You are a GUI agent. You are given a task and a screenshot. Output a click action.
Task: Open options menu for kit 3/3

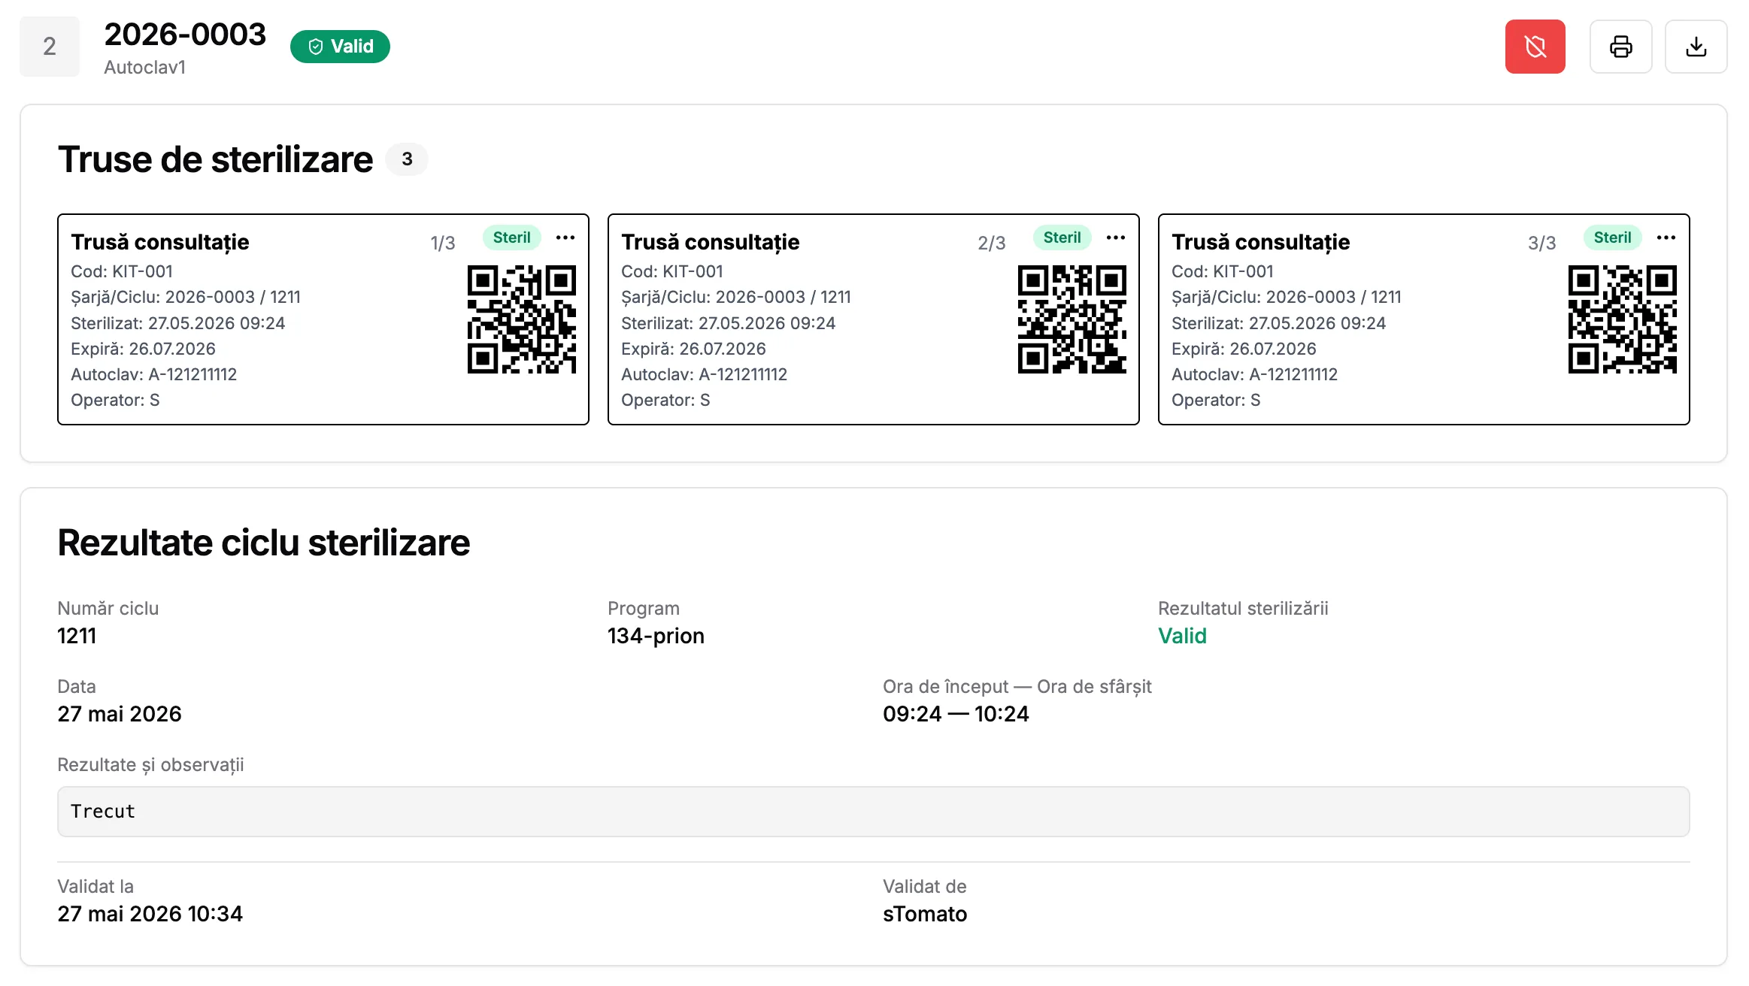point(1666,237)
